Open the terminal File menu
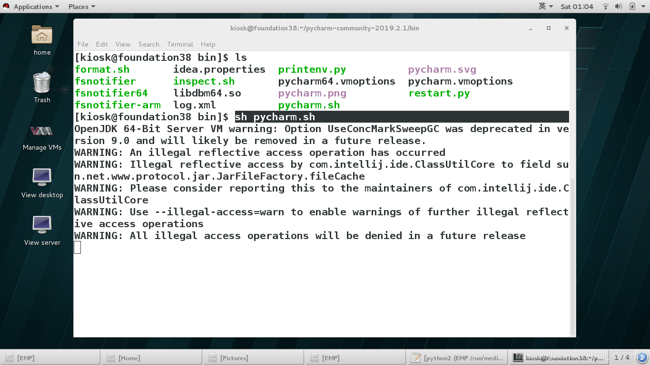 point(83,44)
